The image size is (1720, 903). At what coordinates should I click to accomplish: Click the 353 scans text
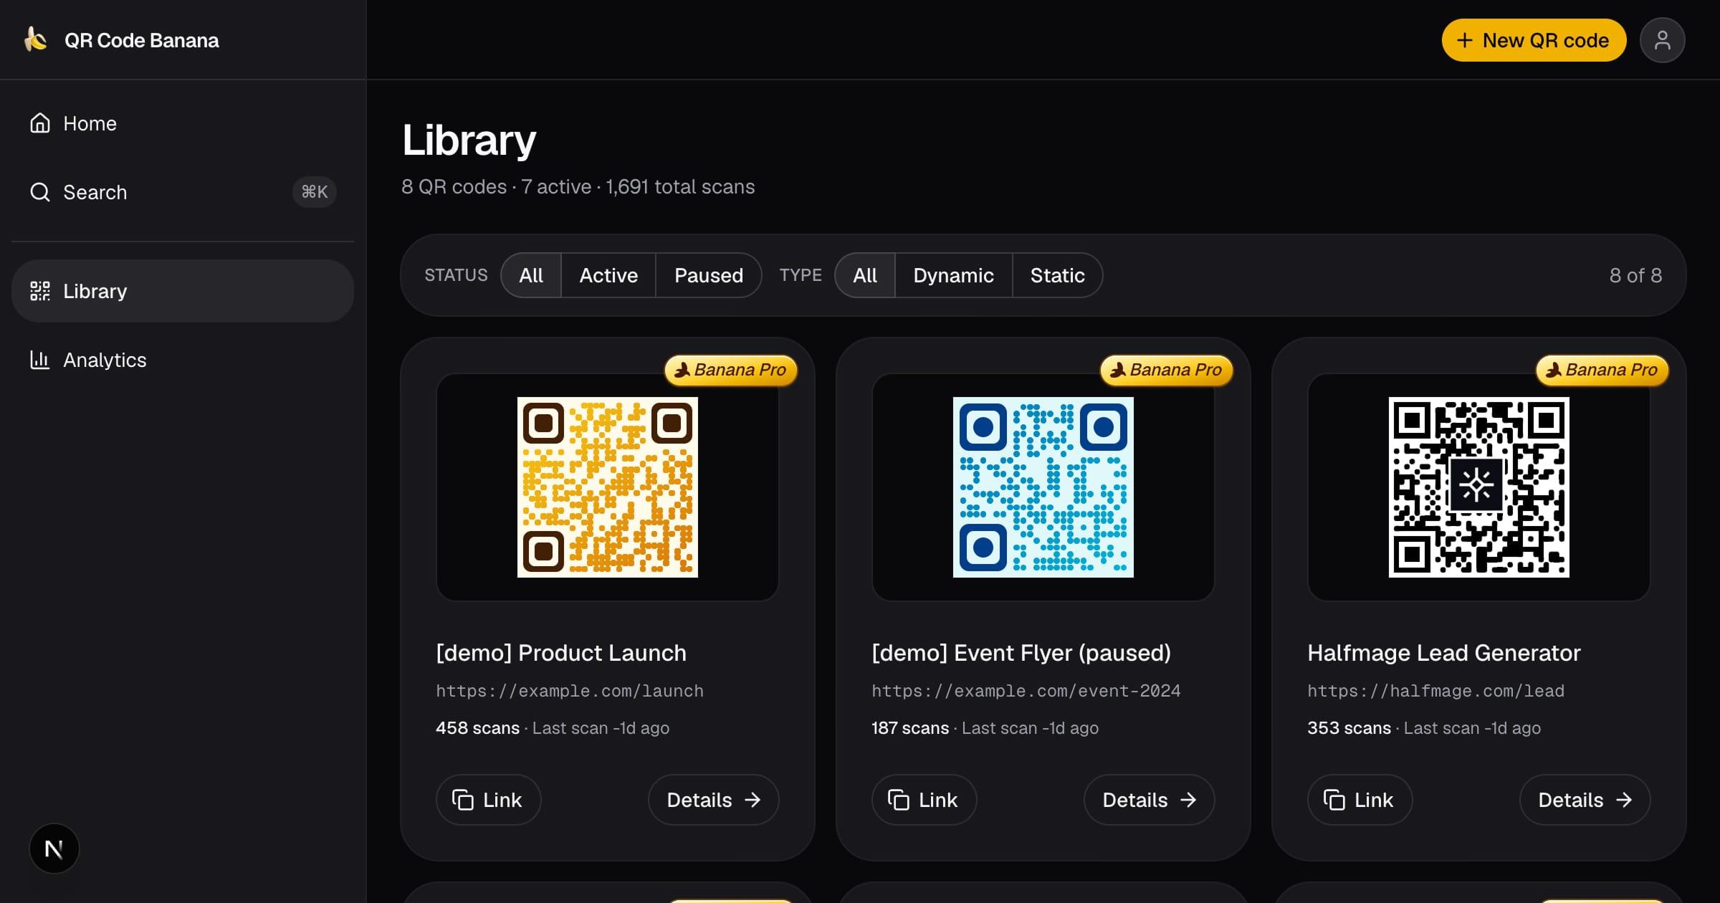tap(1349, 728)
